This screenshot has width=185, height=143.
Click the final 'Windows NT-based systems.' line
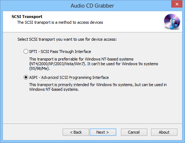pyautogui.click(x=54, y=89)
